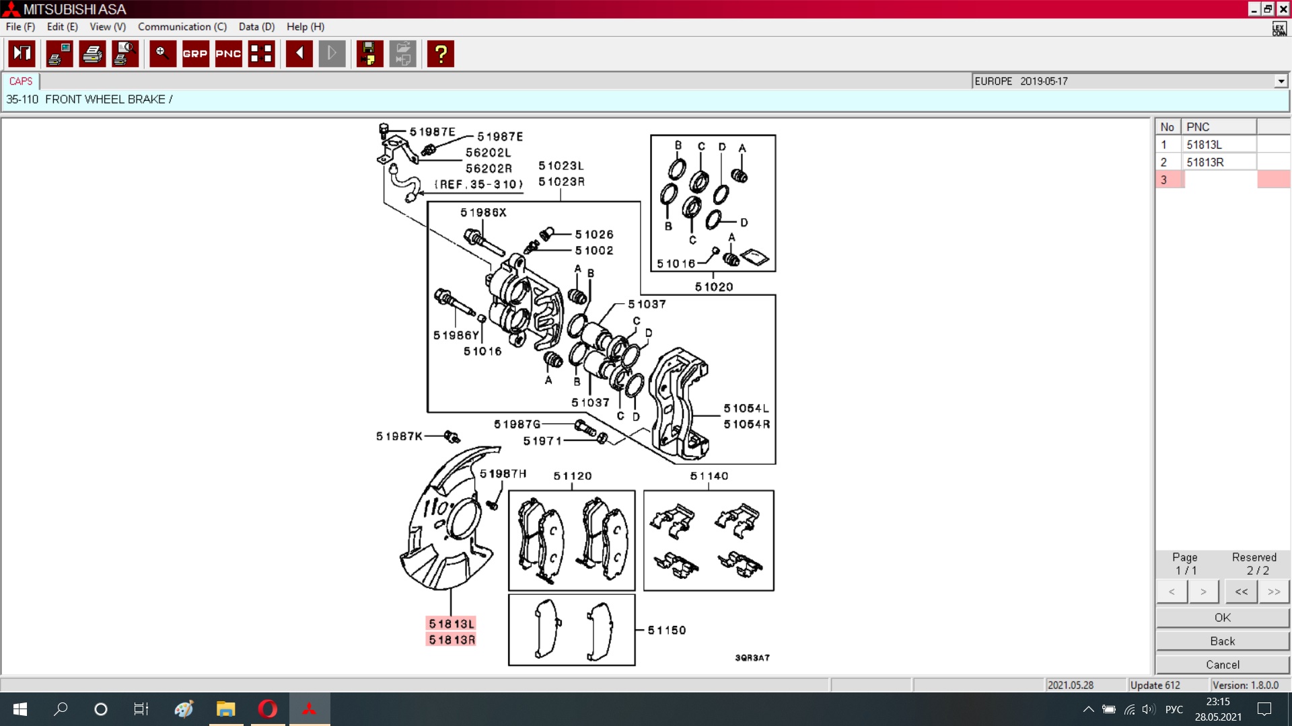Open help with the question mark icon

click(441, 54)
